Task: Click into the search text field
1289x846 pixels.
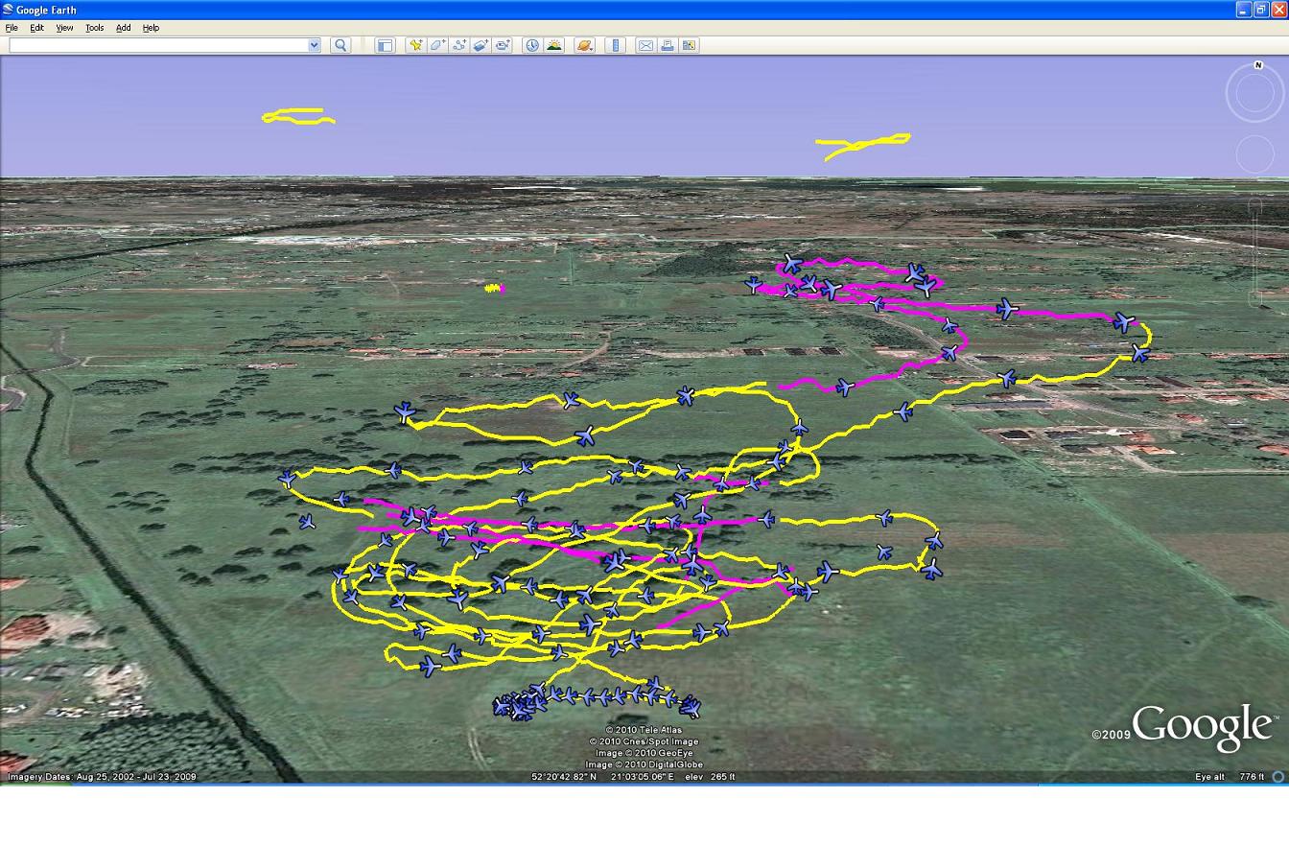Action: click(158, 45)
